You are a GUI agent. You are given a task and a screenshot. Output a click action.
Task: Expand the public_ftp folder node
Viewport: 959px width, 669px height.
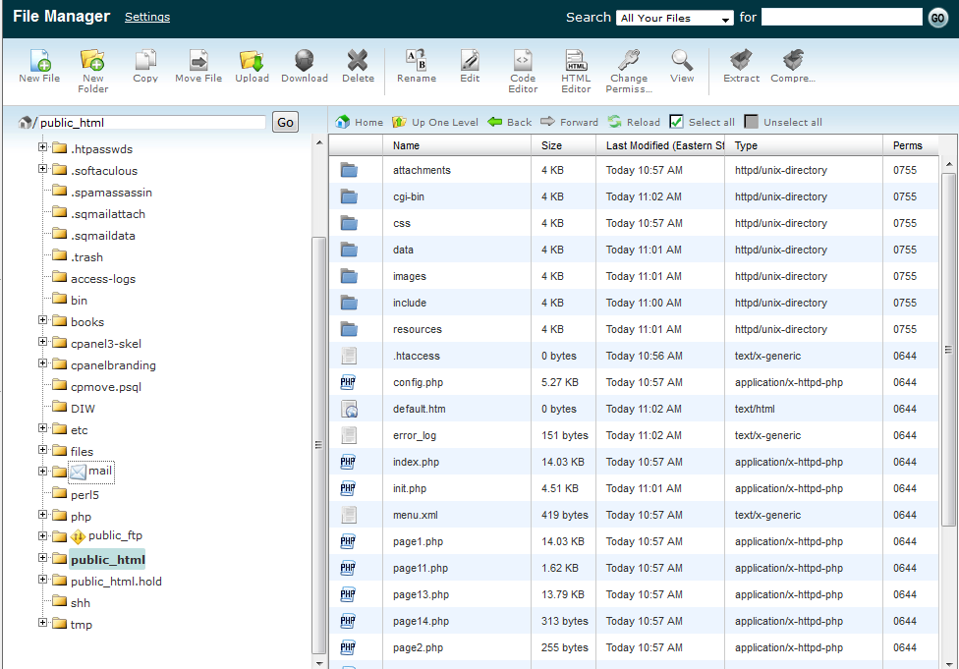tap(43, 534)
